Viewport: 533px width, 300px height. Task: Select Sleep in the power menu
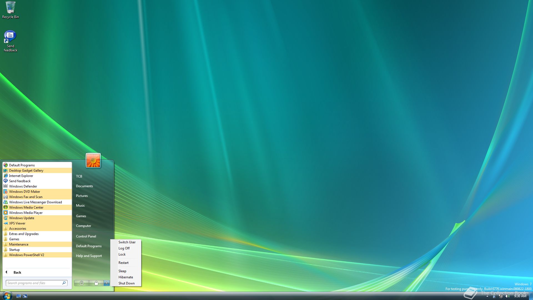tap(126, 271)
